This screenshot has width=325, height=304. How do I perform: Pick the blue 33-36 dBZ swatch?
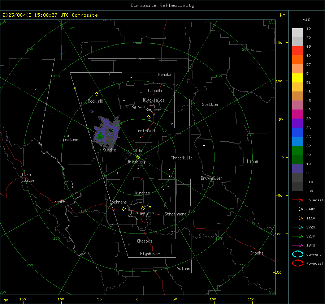point(298,132)
